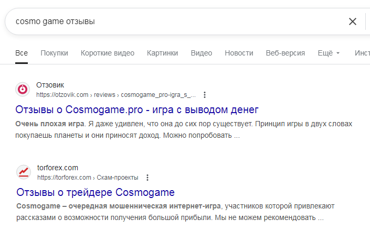The image size is (370, 231).
Task: Clear the search query with X
Action: [353, 21]
